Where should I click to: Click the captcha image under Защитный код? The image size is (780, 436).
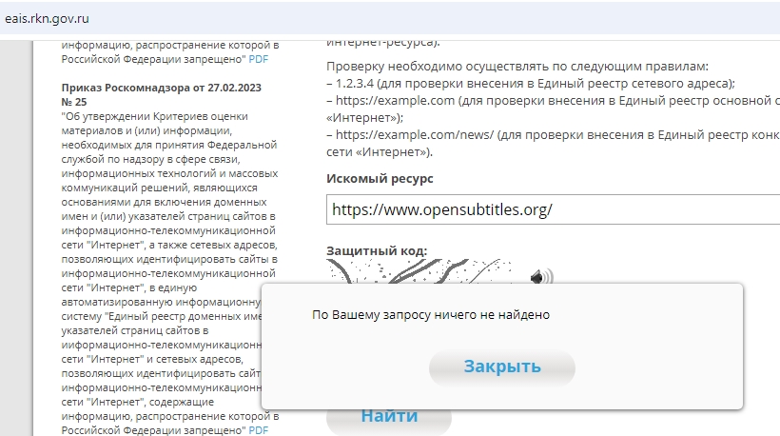[x=419, y=271]
